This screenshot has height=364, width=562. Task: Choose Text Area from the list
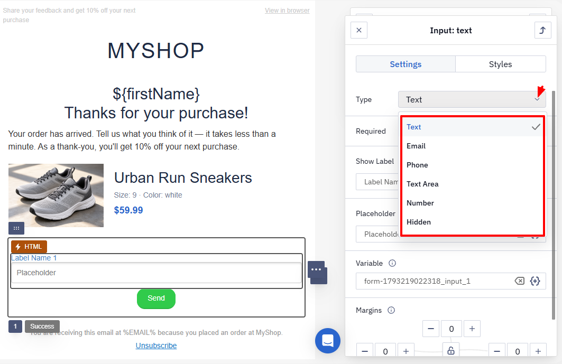473,184
